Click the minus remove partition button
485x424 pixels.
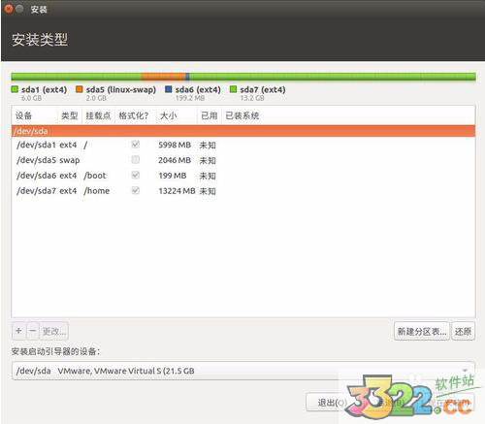pyautogui.click(x=33, y=331)
